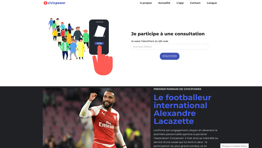The height and width of the screenshot is (148, 262).
Task: Open the Privacy & Cookies Policy tab
Action: coord(234,146)
